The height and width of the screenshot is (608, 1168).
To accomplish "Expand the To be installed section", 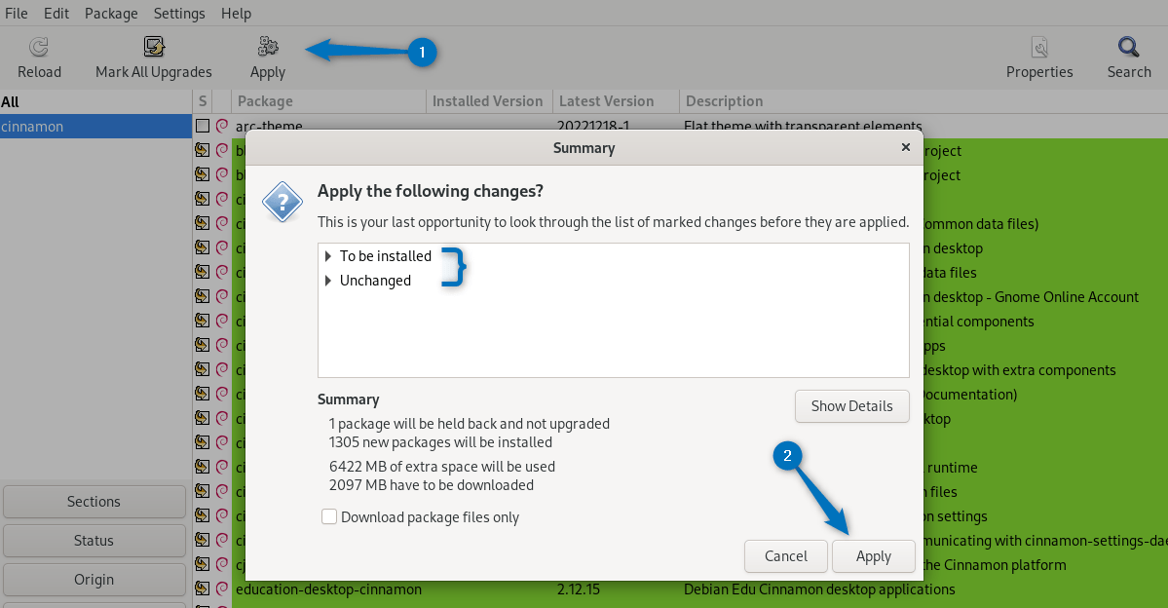I will click(328, 255).
